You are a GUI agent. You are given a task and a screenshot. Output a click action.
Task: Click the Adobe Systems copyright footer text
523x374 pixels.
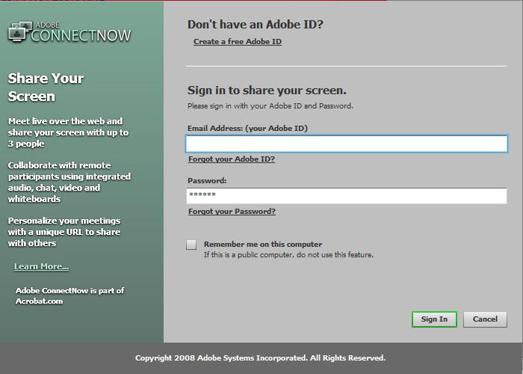260,358
